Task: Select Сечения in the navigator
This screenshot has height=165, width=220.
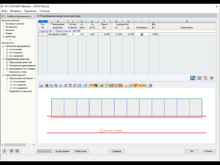Action: [10, 30]
